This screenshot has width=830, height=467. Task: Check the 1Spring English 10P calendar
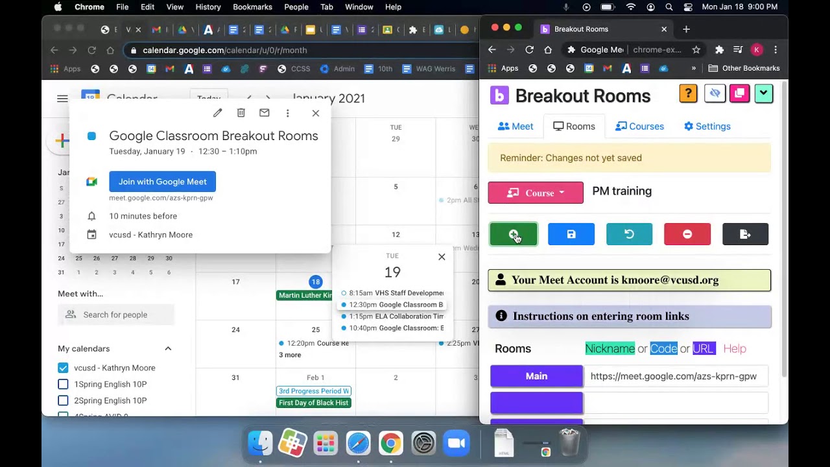(63, 384)
